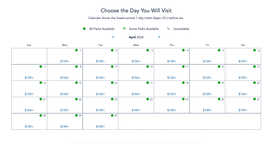The height and width of the screenshot is (144, 278).
Task: Click the Some Parks Available legend icon
Action: [124, 29]
